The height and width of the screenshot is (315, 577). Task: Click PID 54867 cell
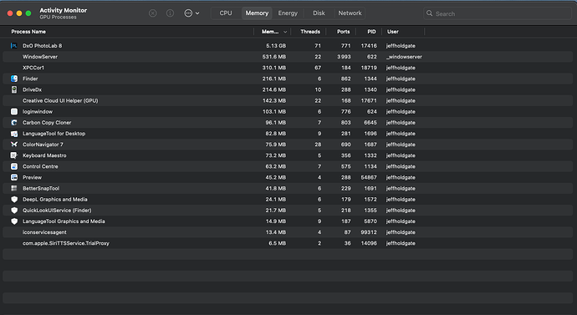(369, 177)
